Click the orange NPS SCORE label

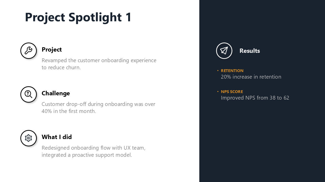coord(232,92)
